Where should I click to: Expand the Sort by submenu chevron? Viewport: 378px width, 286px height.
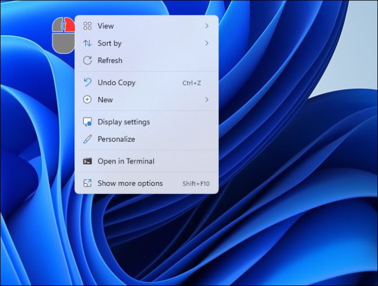207,43
